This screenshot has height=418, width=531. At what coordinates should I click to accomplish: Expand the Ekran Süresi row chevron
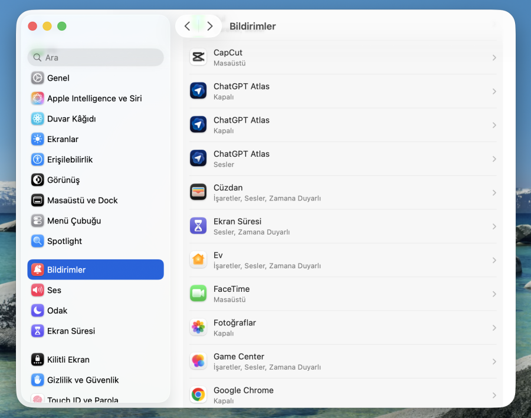coord(494,226)
